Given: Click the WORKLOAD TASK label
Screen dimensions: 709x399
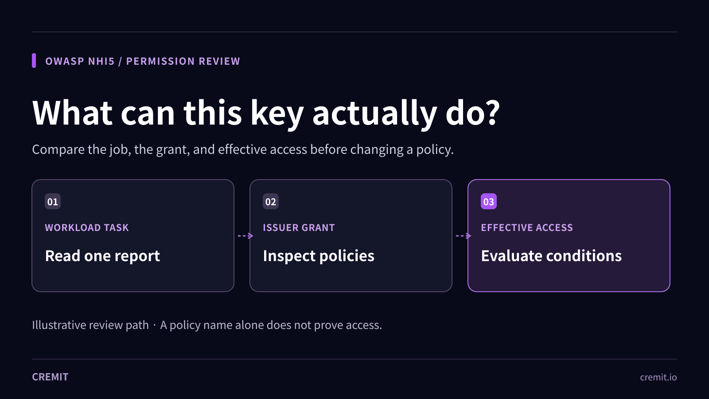Looking at the screenshot, I should click(87, 228).
